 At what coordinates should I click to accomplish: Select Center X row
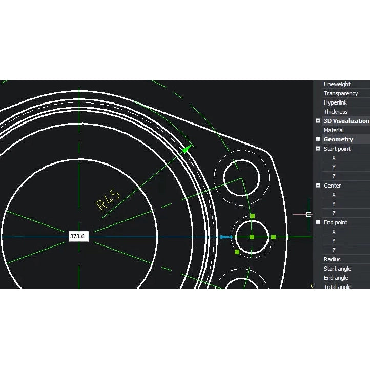[x=346, y=195]
